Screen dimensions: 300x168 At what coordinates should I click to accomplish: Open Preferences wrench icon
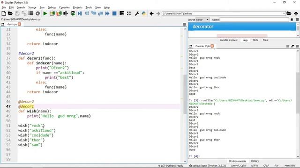click(137, 14)
